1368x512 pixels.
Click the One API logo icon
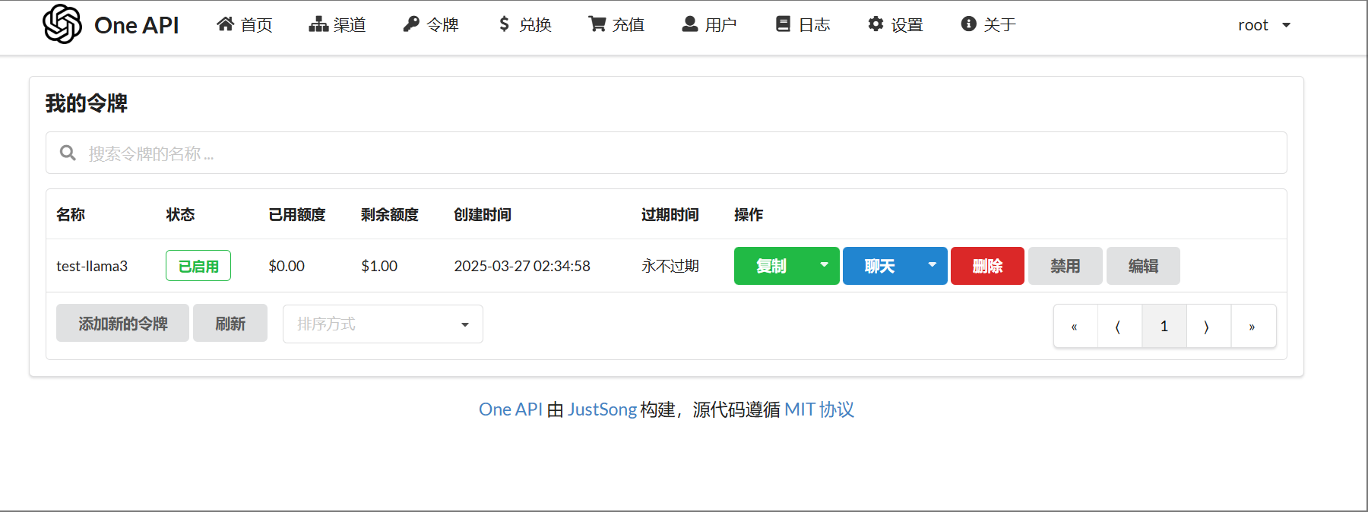(62, 24)
